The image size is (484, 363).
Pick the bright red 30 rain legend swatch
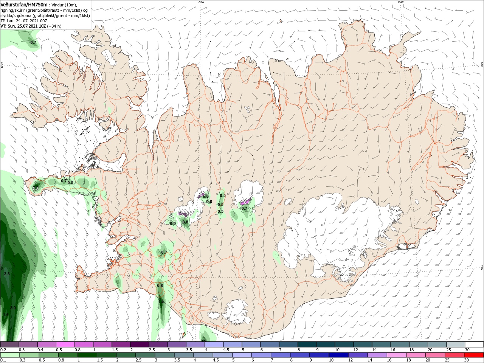[x=474, y=355]
